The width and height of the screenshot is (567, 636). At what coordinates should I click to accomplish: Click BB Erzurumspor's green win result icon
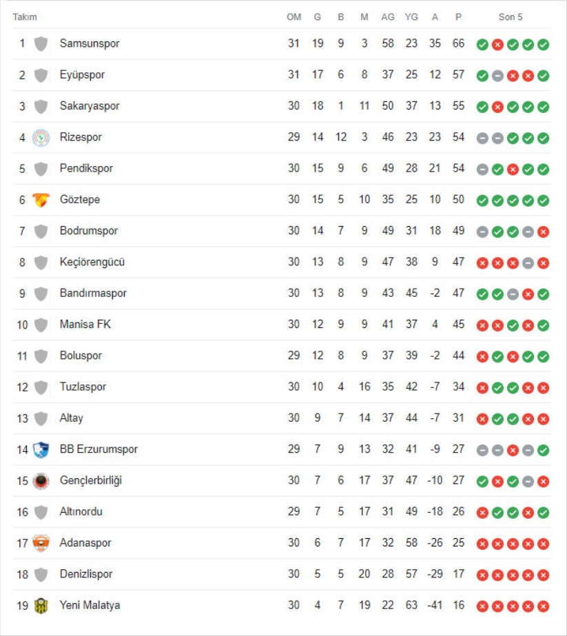click(x=543, y=450)
